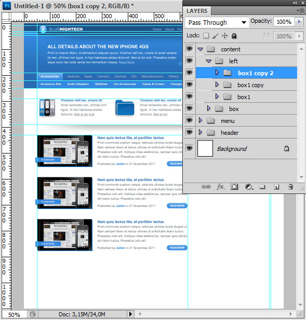Click Devices in the mockup menu
This screenshot has height=320, width=306.
120,77
